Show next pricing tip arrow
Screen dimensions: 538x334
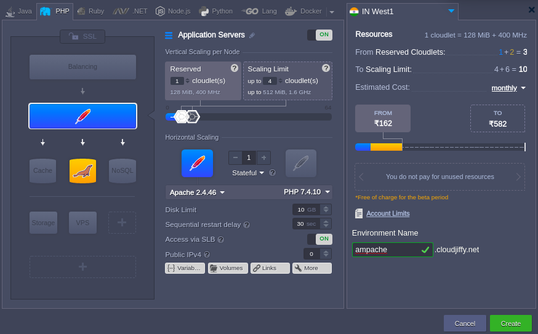(518, 177)
